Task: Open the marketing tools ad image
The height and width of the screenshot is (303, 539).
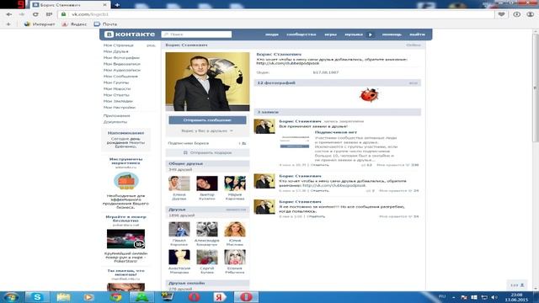Action: pyautogui.click(x=126, y=181)
